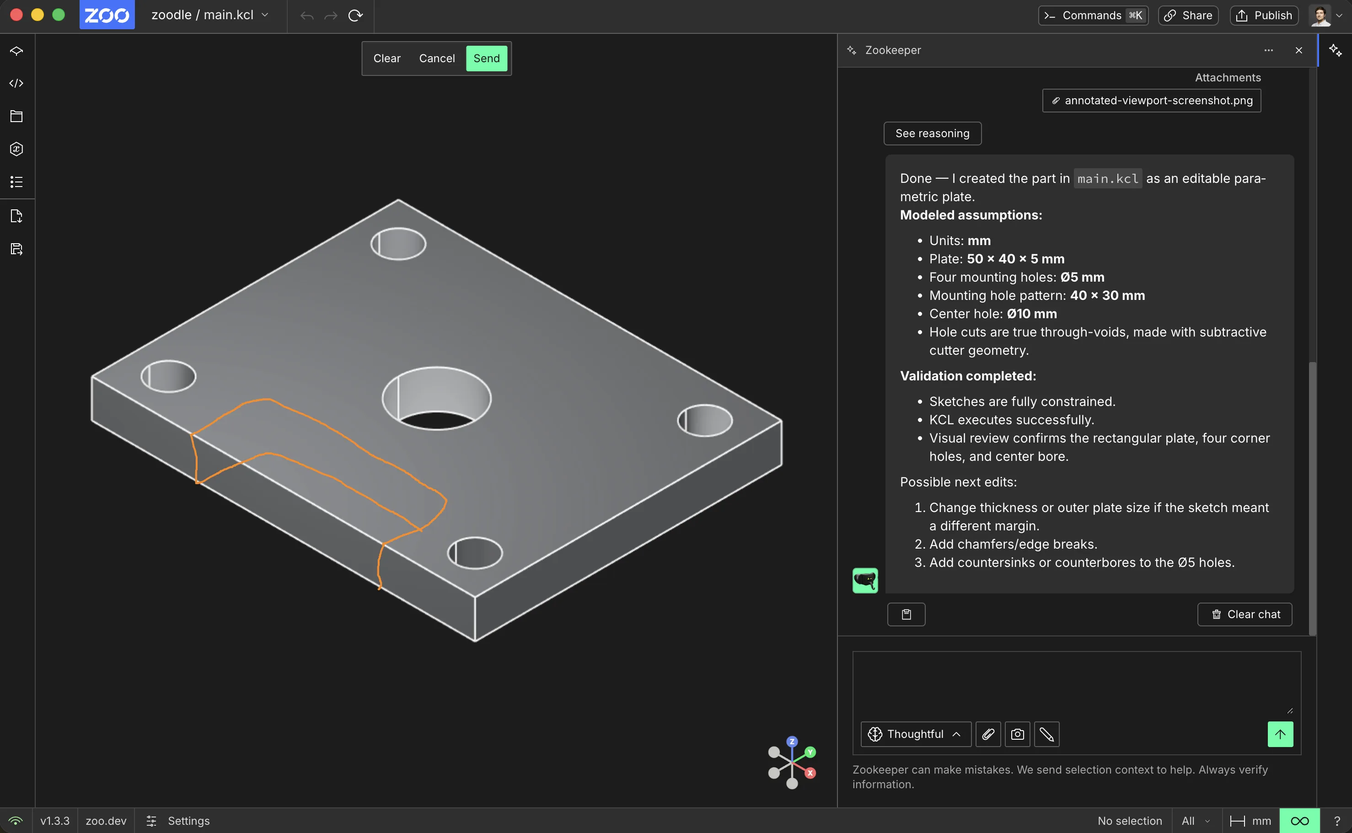
Task: Click the X axis on the view gizmo
Action: (810, 774)
